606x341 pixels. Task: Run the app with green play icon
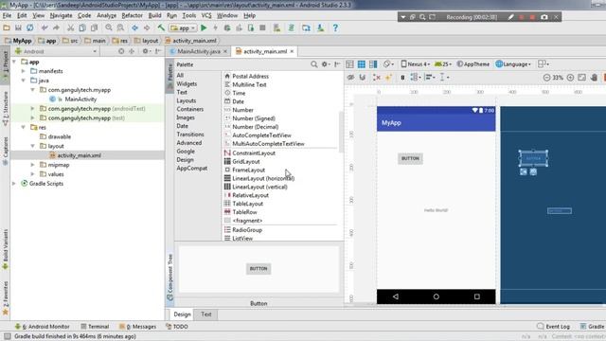click(x=204, y=27)
